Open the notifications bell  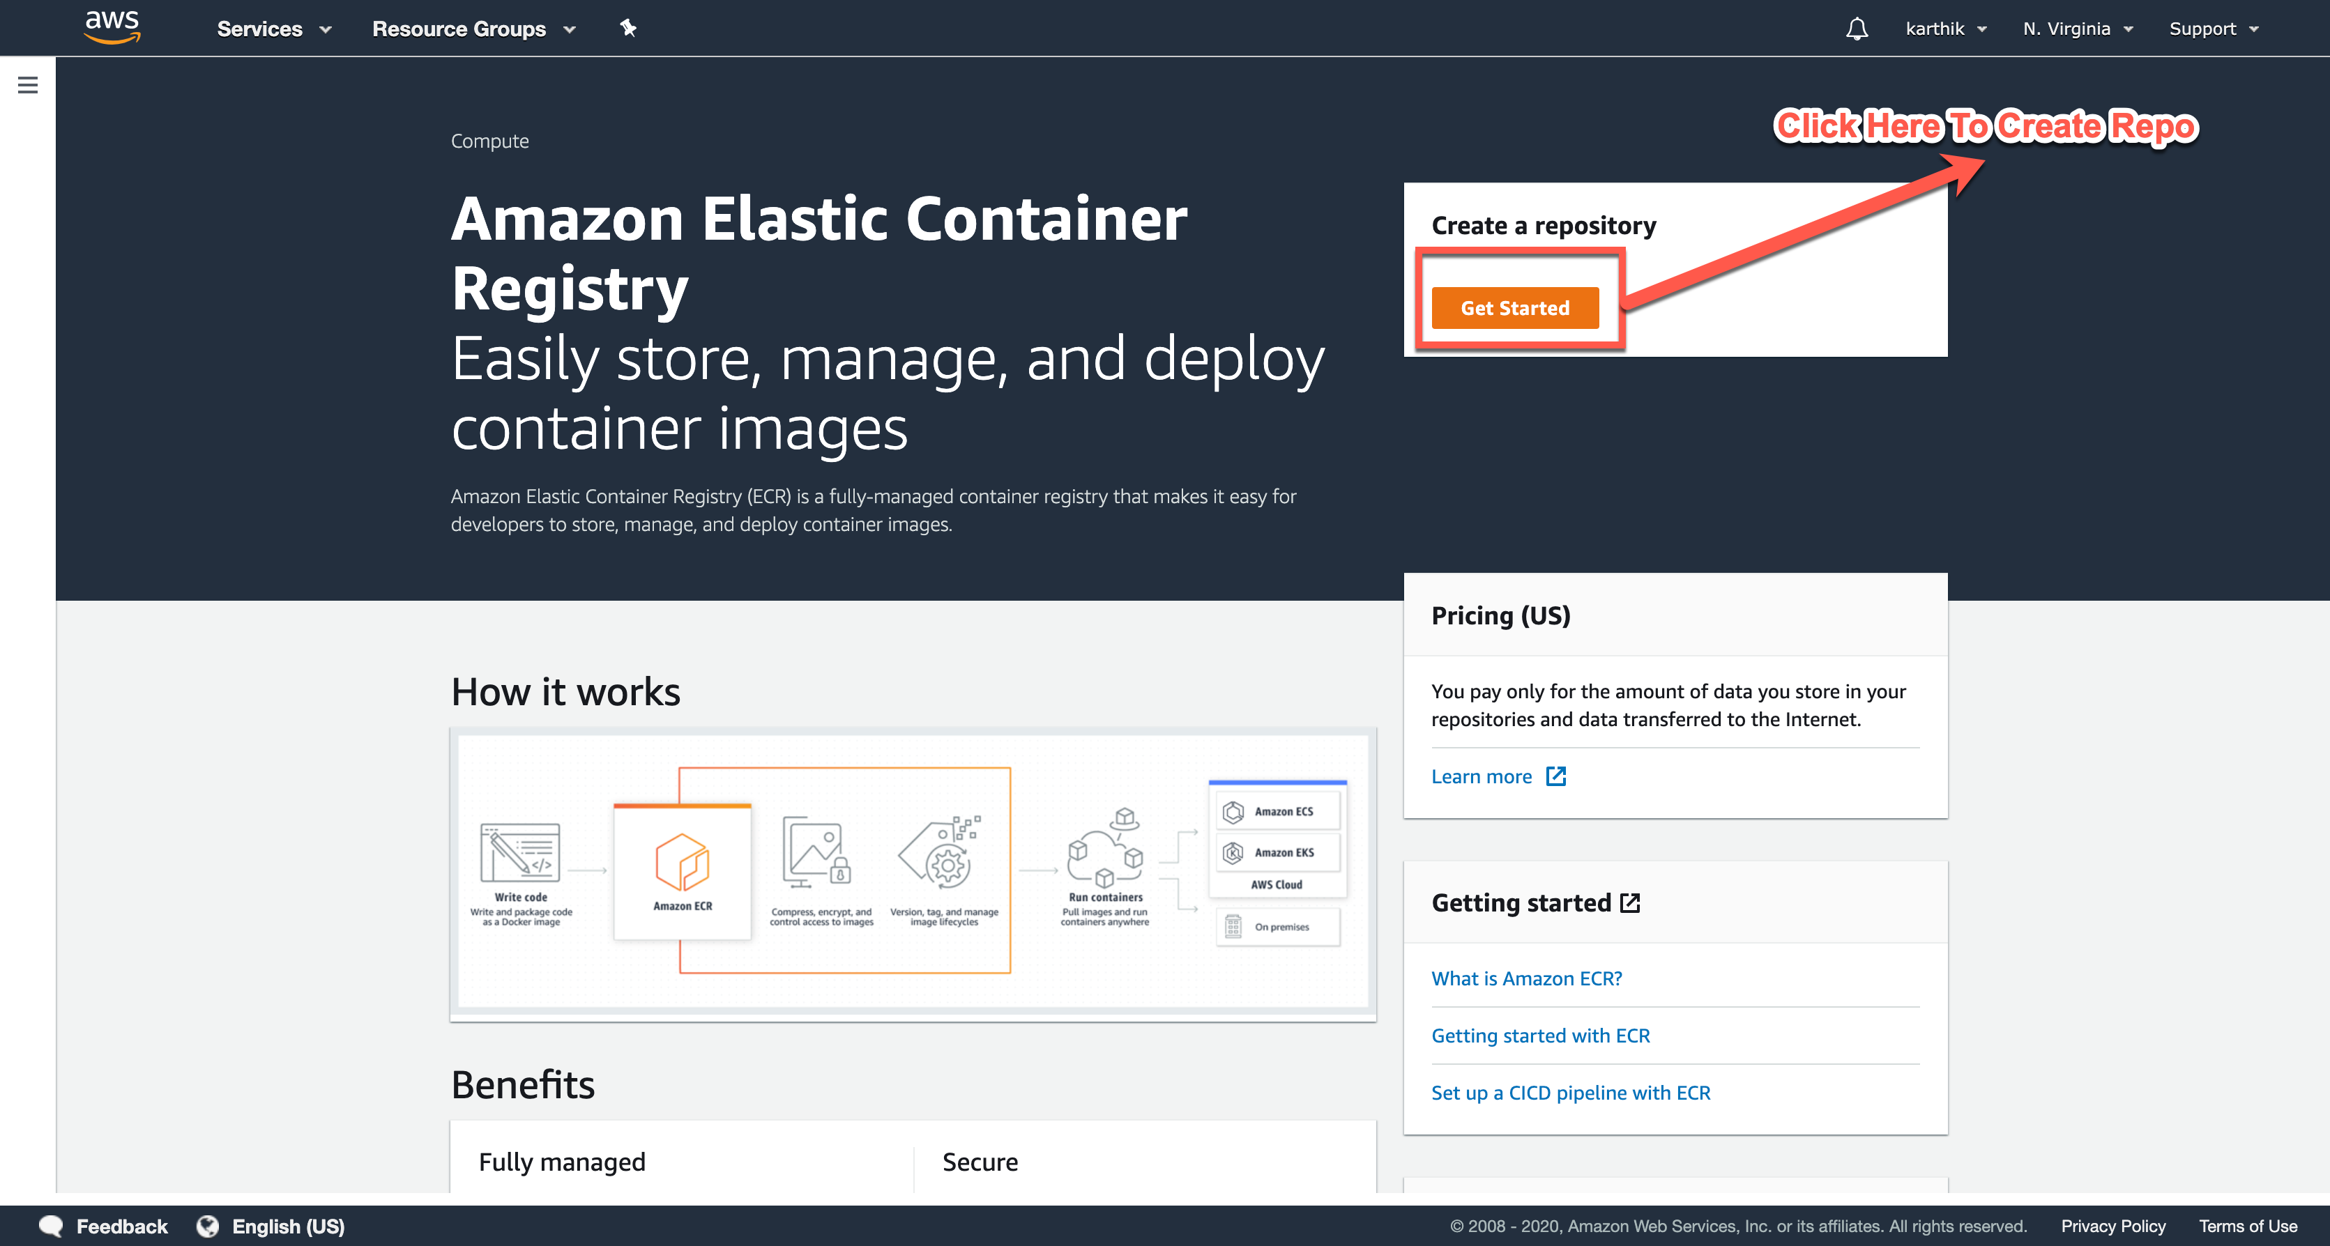[1856, 29]
